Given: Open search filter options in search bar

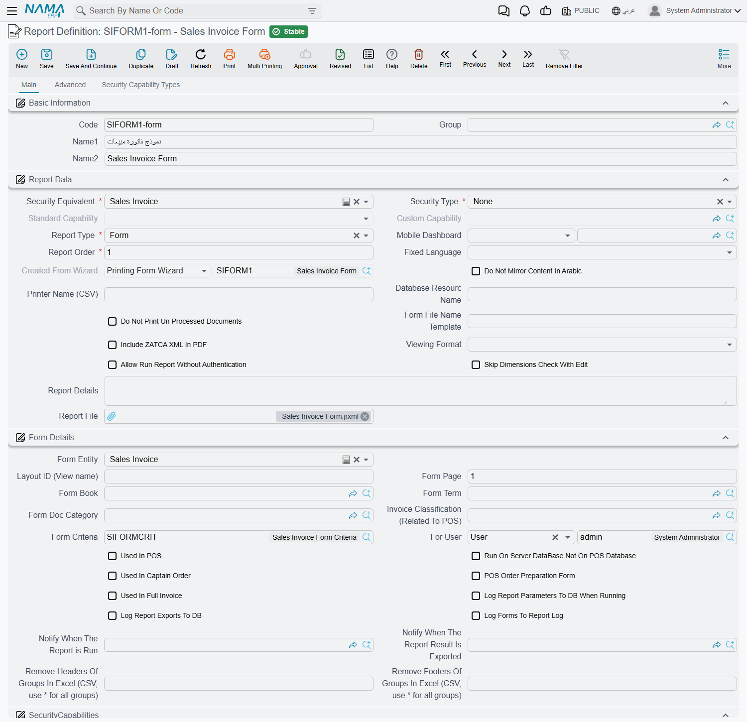Looking at the screenshot, I should click(312, 11).
